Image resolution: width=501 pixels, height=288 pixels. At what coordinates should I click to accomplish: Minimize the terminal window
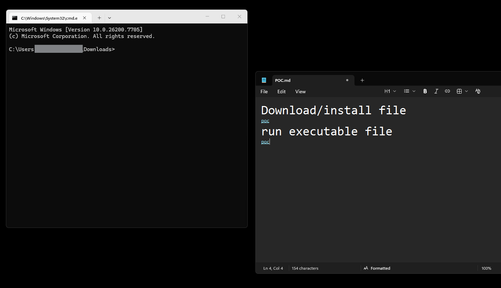pos(207,17)
